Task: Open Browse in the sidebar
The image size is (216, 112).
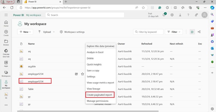Action: (6, 43)
